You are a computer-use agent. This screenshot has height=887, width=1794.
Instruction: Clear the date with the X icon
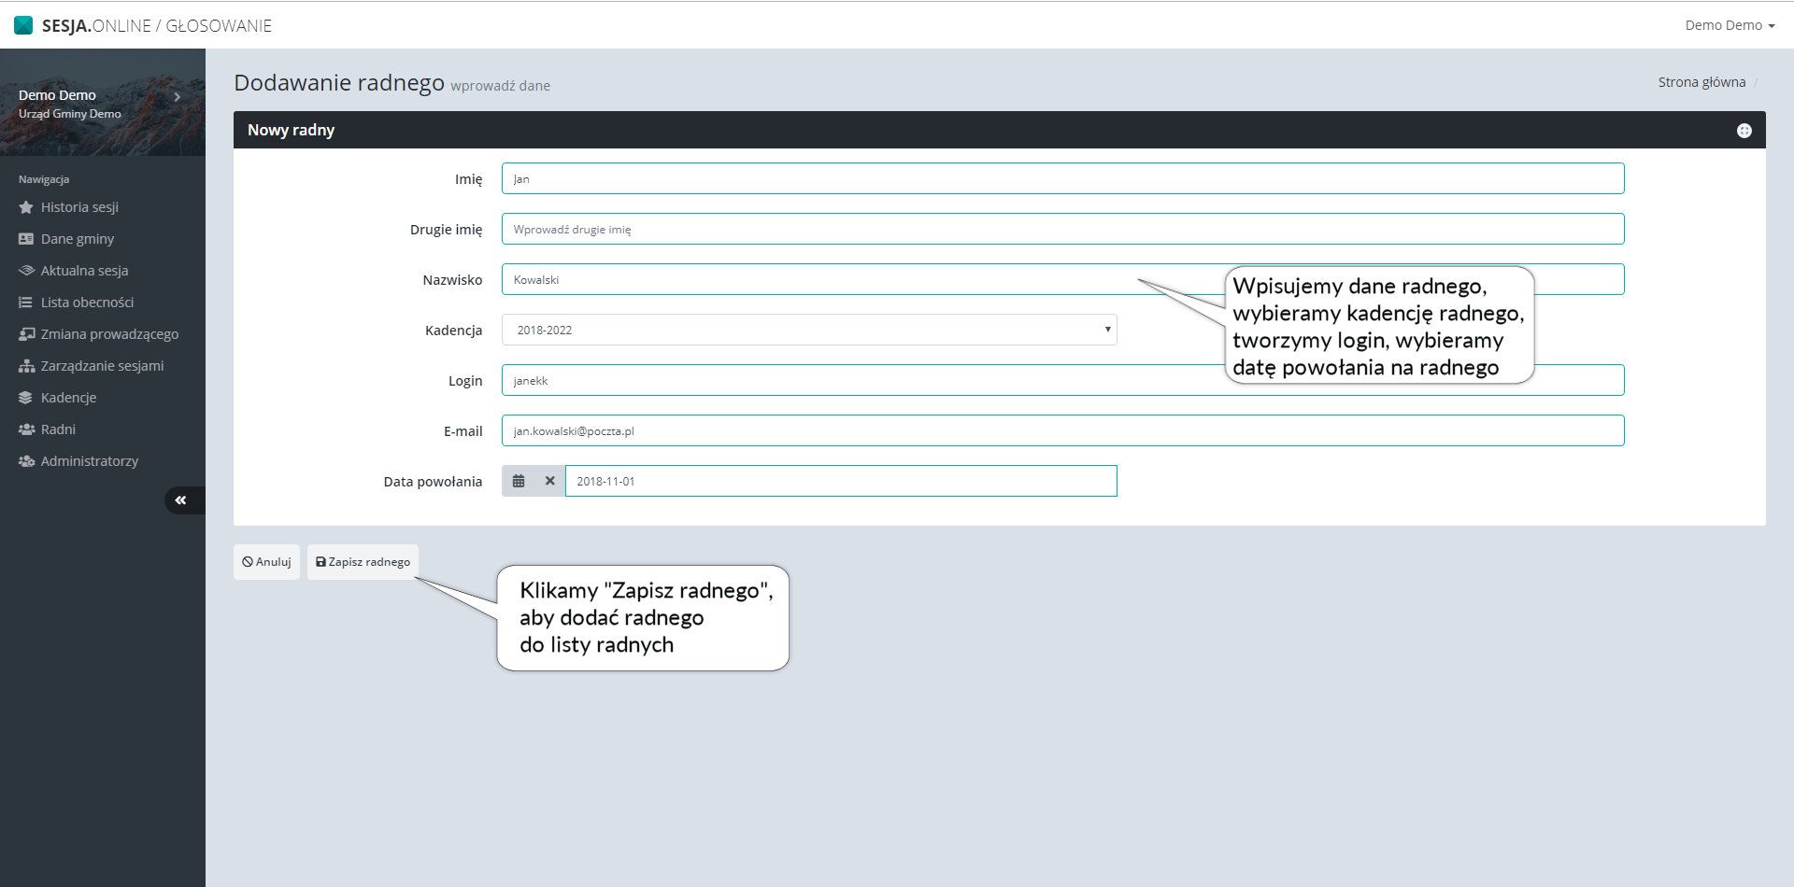(549, 481)
